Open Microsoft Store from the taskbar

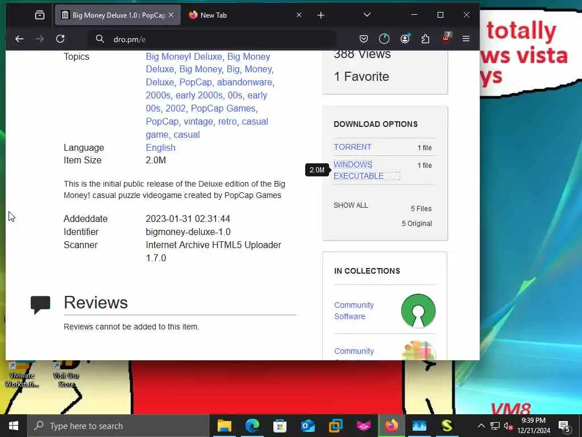(280, 426)
